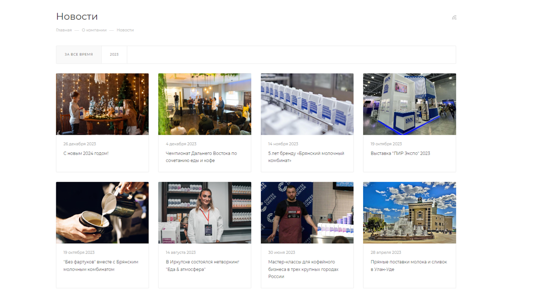
Task: Open Выставка ПИР Экспо 2023 article
Action: tap(400, 153)
